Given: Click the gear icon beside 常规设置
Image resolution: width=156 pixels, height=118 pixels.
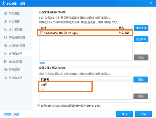Looking at the screenshot, I should tap(6, 13).
